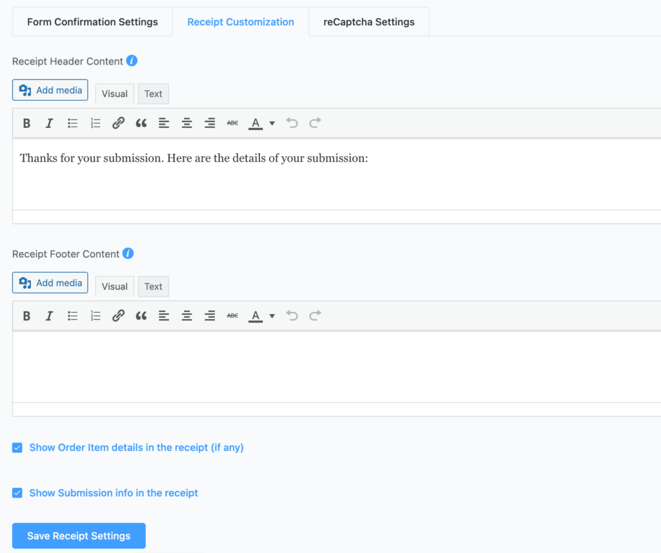
Task: Undo in Receipt Footer editor
Action: click(292, 316)
